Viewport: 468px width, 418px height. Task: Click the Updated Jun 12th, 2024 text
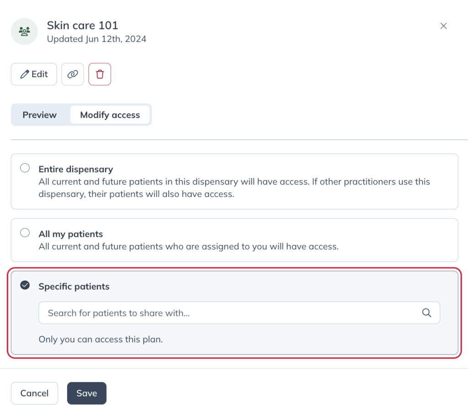tap(97, 39)
